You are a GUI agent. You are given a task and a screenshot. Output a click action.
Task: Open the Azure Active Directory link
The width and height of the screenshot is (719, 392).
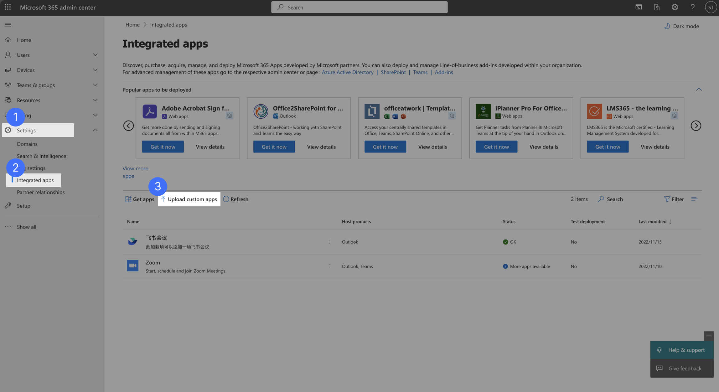(x=348, y=72)
